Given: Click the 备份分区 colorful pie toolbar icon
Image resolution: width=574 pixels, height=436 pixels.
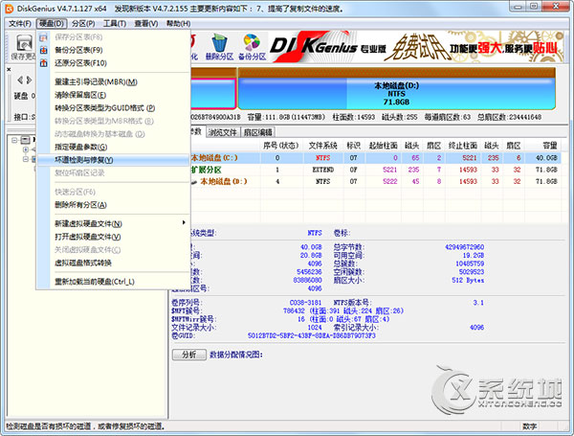Looking at the screenshot, I should 252,47.
